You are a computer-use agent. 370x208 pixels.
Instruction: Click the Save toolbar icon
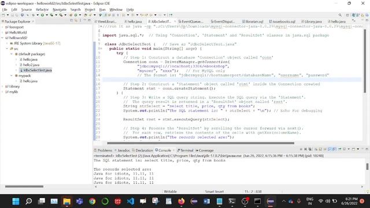click(12, 15)
